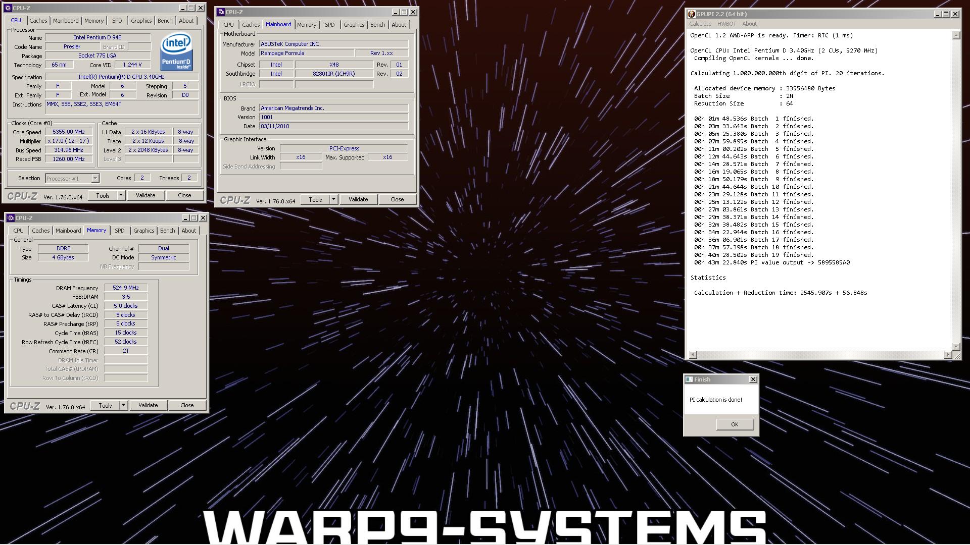The width and height of the screenshot is (970, 545).
Task: Click Tools button in CPU window
Action: click(103, 195)
